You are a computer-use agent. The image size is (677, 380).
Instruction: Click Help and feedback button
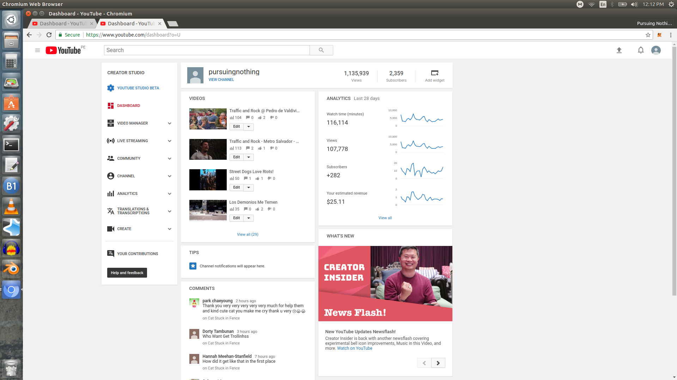127,273
